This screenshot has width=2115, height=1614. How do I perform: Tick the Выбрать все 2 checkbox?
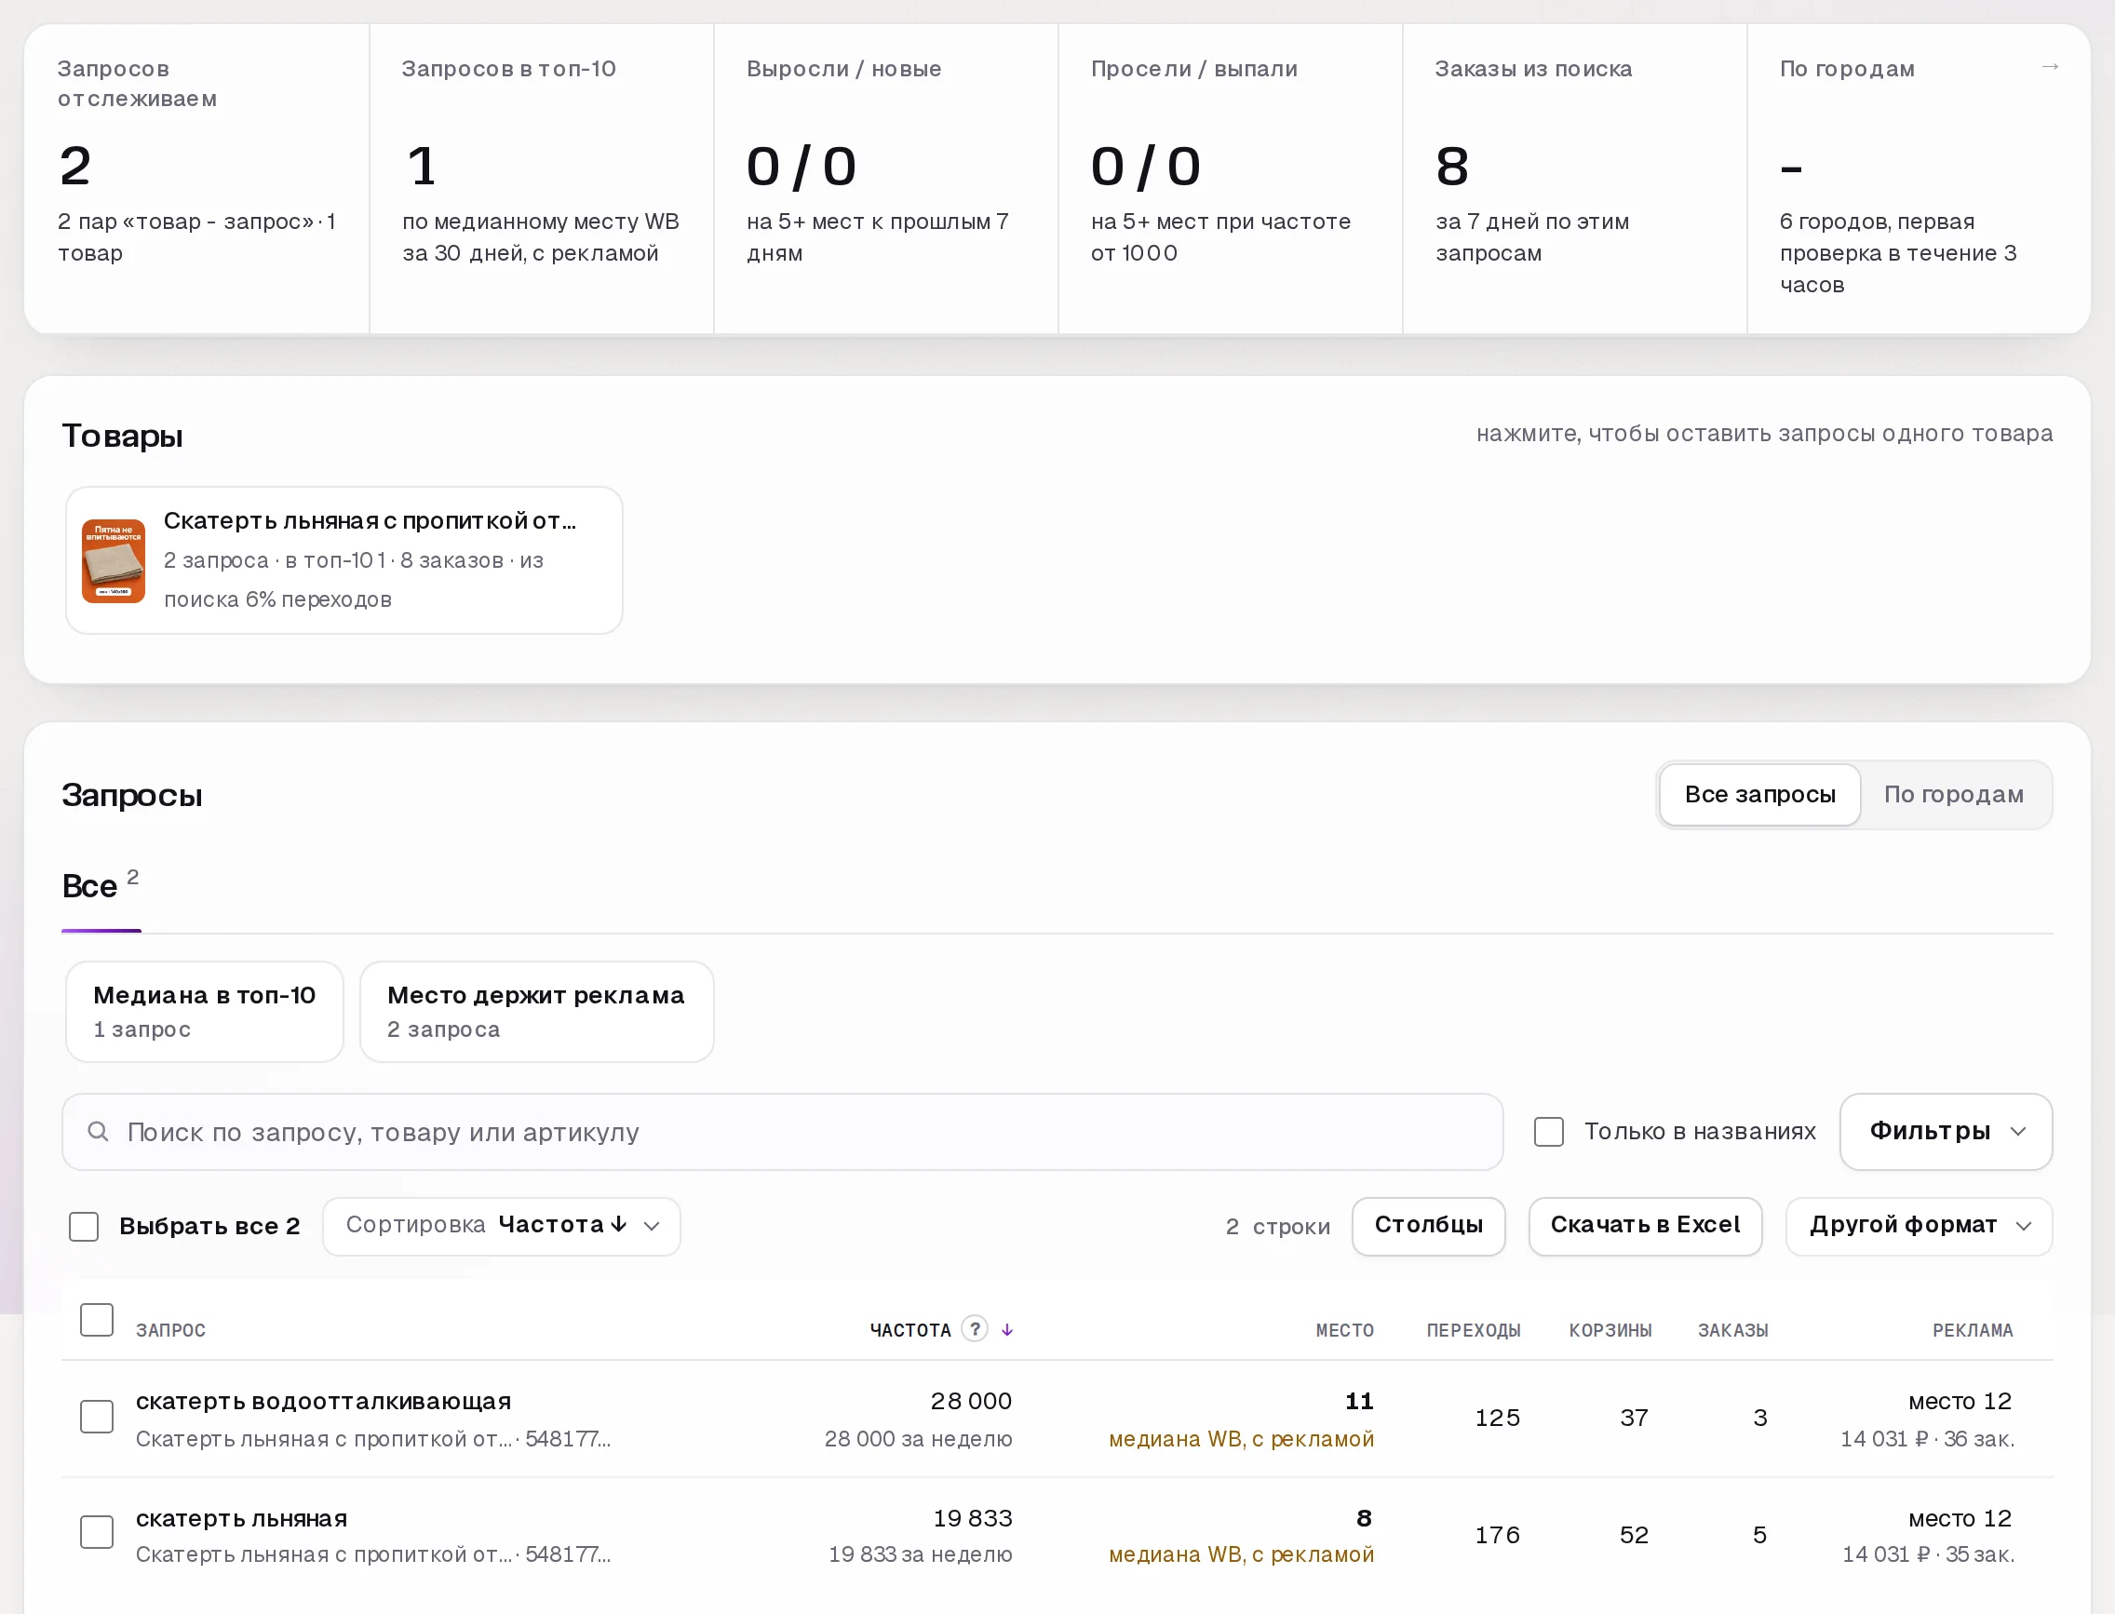(84, 1227)
